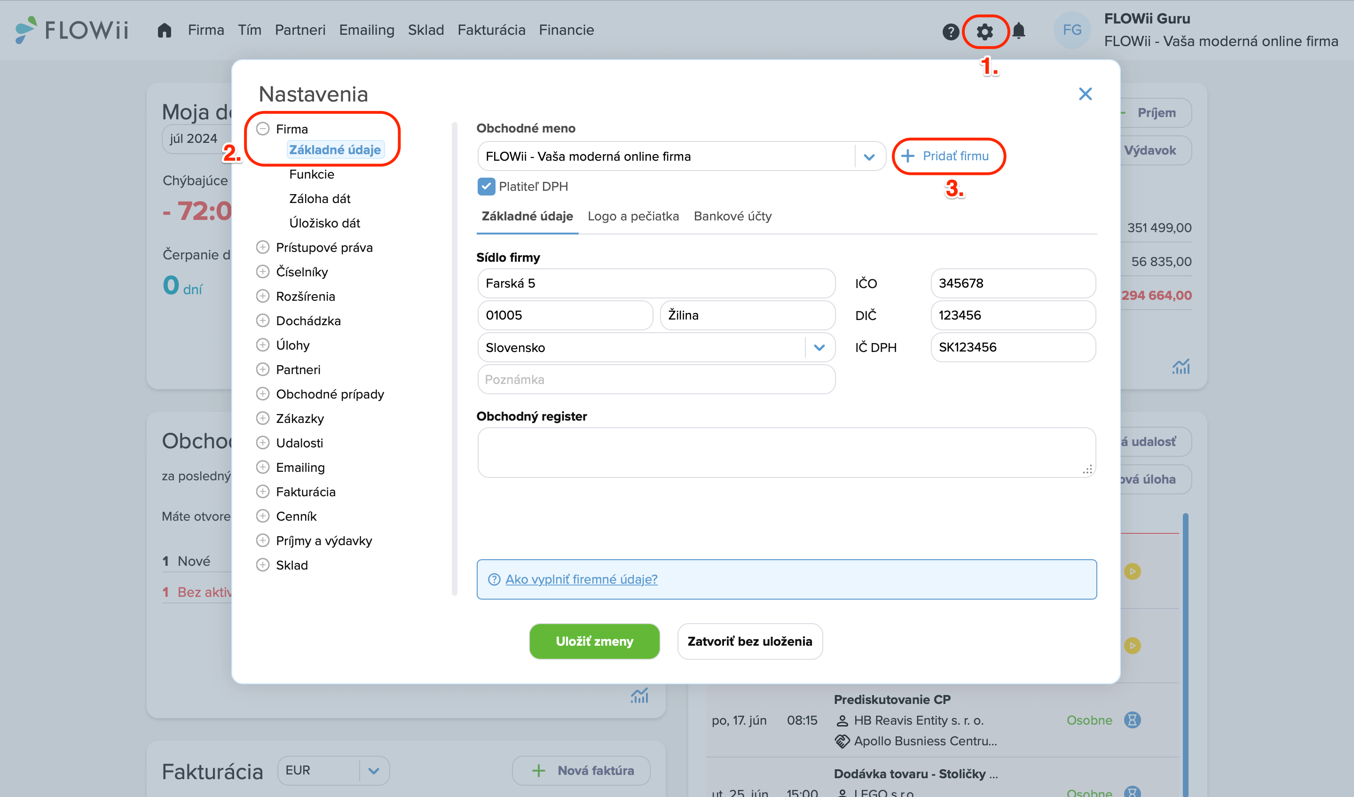Click the Výdavok button
The width and height of the screenshot is (1354, 797).
1155,150
